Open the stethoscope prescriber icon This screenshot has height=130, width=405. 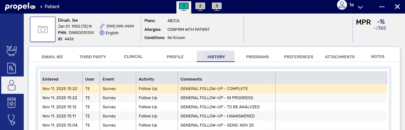point(12,120)
